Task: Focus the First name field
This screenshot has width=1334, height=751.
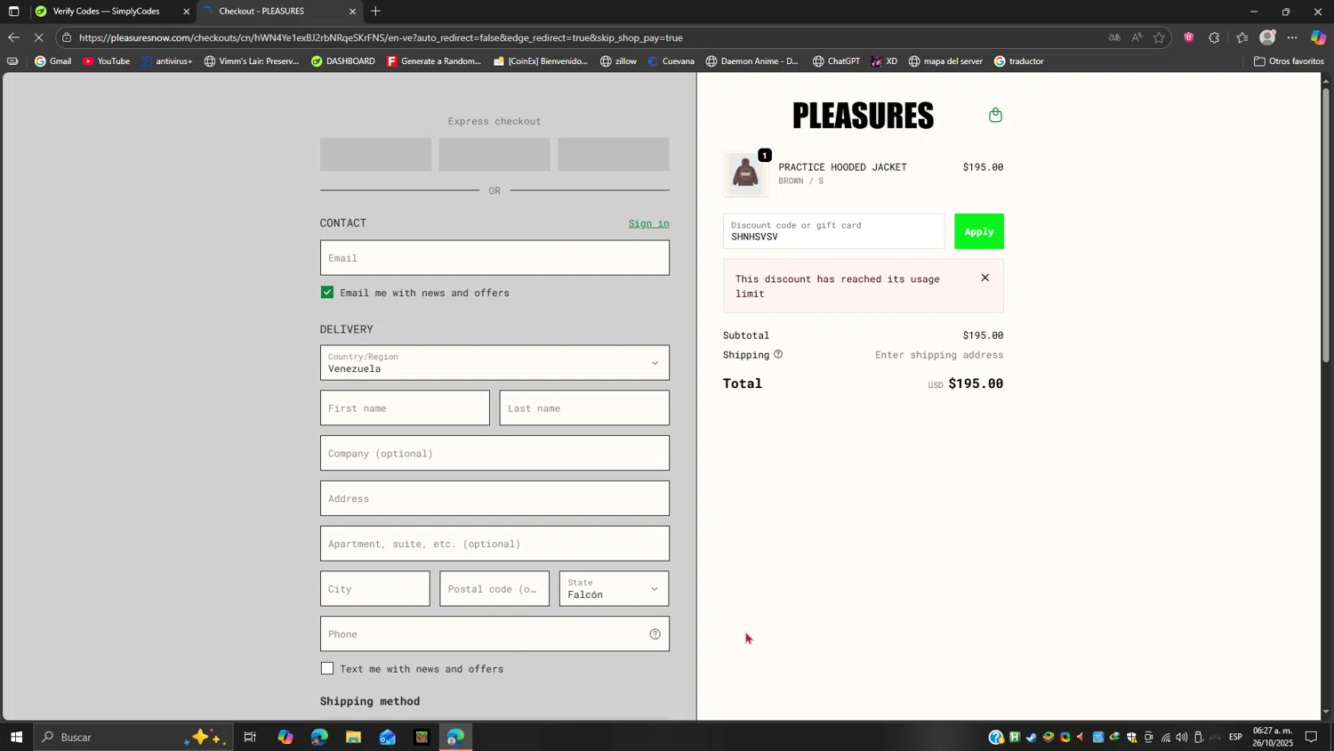Action: pos(405,408)
